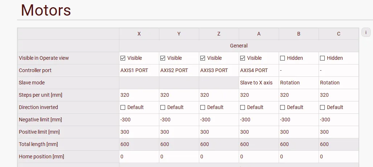The image size is (373, 167).
Task: Uncheck Visible checkbox for Z axis
Action: [203, 58]
